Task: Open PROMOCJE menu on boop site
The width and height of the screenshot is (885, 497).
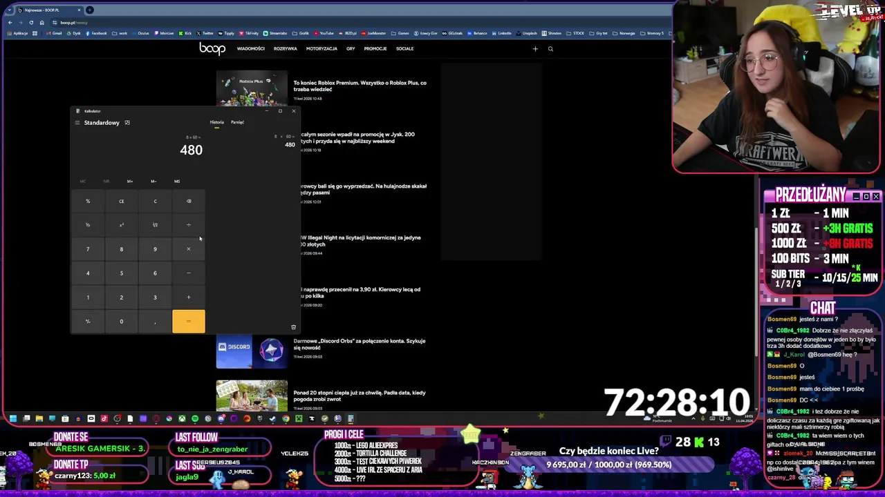Action: tap(375, 49)
